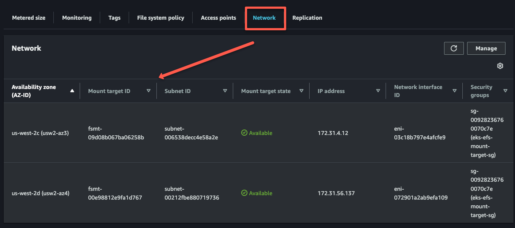This screenshot has height=228, width=515.
Task: Select the subnet-006538decc4e58a2e entry
Action: click(x=192, y=133)
